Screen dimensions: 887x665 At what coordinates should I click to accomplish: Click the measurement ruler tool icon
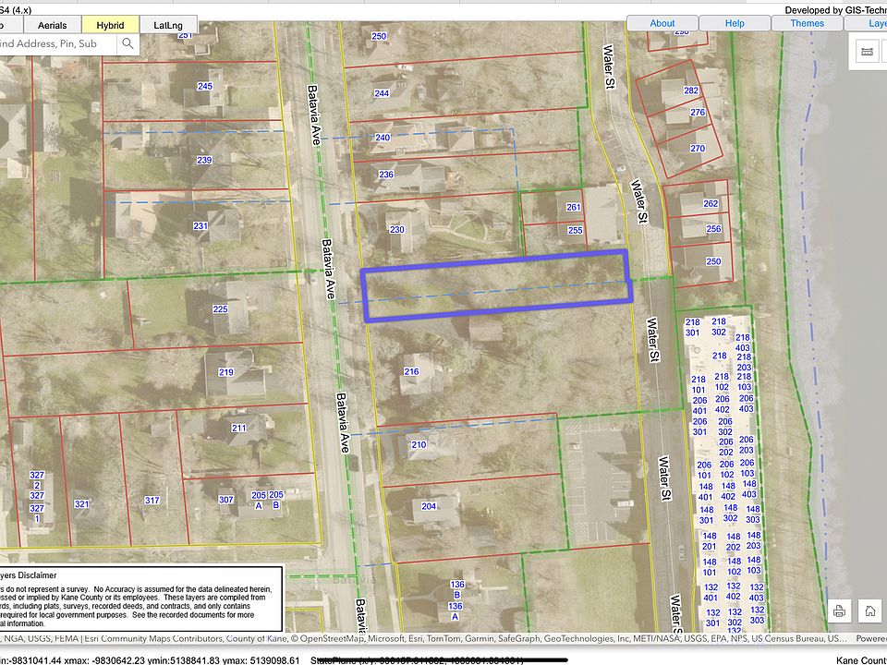(868, 51)
